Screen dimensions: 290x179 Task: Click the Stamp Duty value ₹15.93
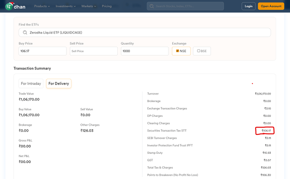(x=267, y=153)
